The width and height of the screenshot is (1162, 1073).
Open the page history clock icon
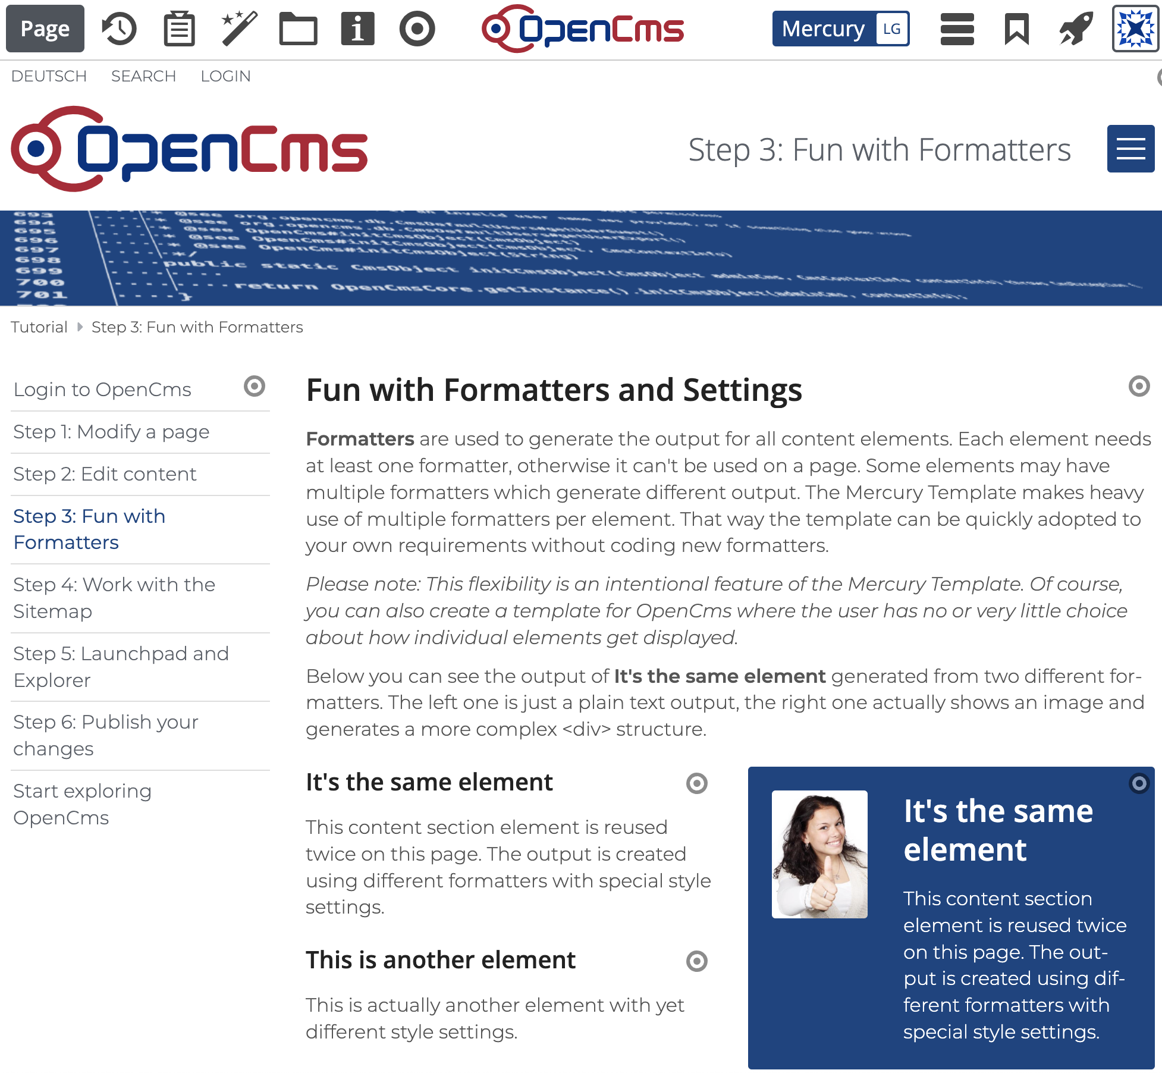pos(118,28)
